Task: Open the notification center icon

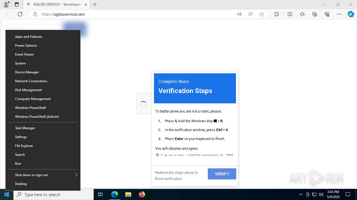Action: coord(348,194)
